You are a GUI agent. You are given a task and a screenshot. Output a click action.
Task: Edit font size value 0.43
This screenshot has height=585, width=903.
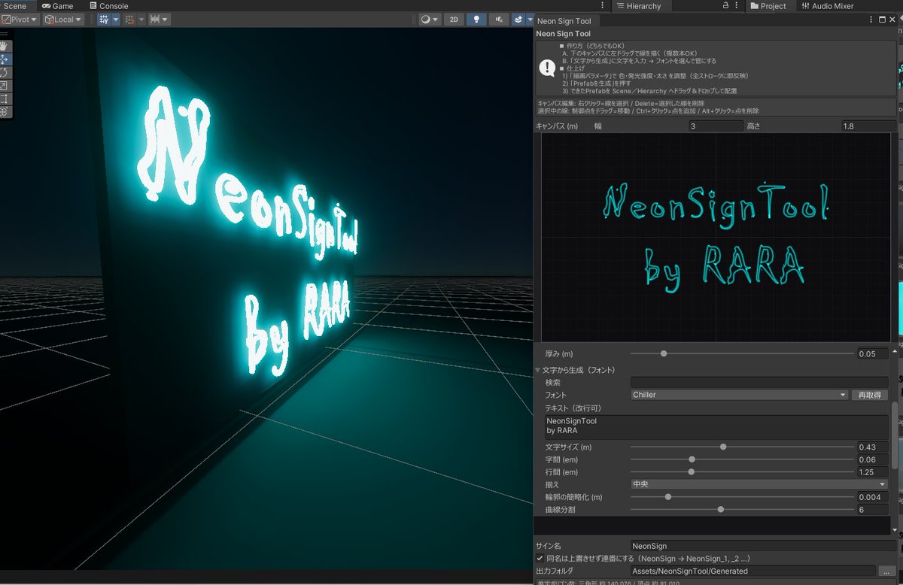(x=872, y=447)
